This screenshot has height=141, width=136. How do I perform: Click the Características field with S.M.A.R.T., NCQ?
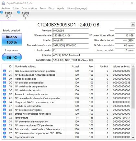coord(94,60)
